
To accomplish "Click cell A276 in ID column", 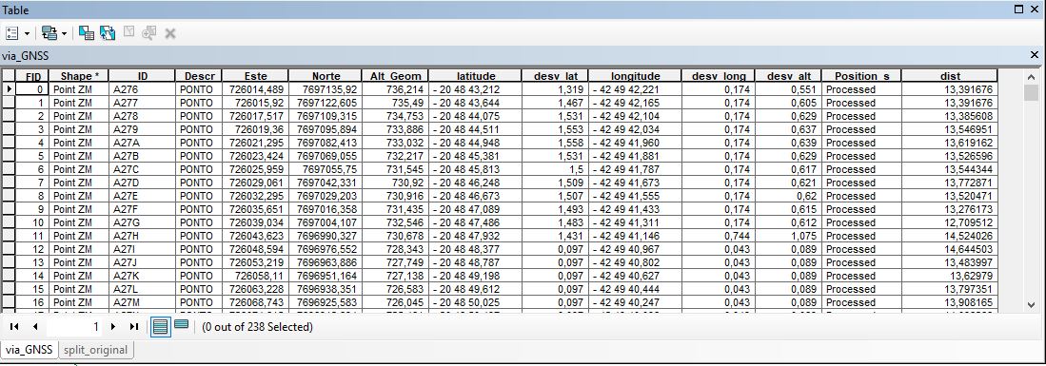I will click(x=142, y=89).
